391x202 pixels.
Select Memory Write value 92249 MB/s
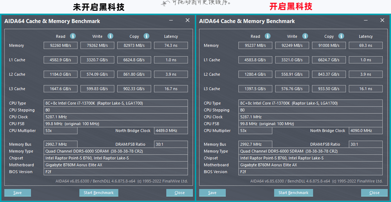point(292,46)
